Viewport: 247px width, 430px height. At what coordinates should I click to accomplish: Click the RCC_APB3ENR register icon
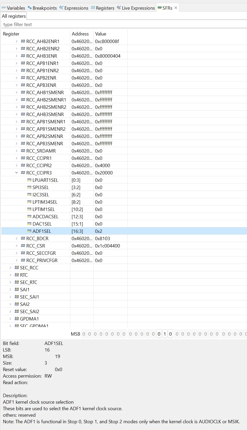point(23,85)
